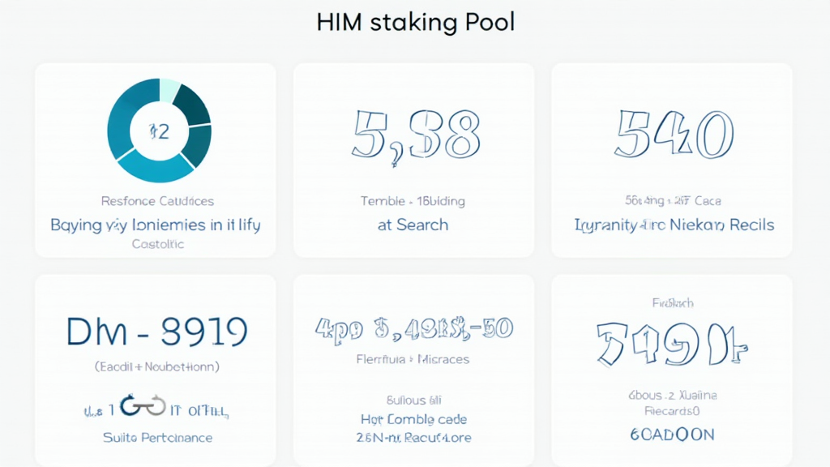Click the 'Resfonce Catidrices' caption
This screenshot has width=830, height=467.
click(x=157, y=201)
